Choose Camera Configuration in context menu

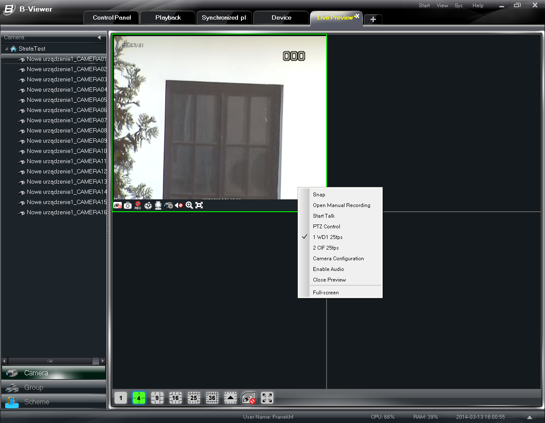[x=340, y=259]
